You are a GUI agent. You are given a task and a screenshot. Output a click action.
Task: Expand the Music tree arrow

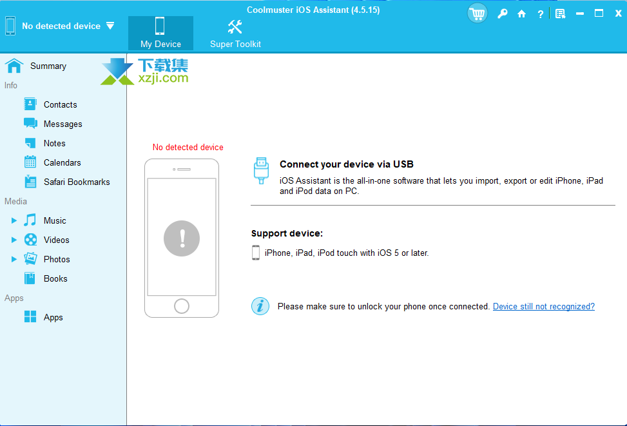click(x=14, y=220)
